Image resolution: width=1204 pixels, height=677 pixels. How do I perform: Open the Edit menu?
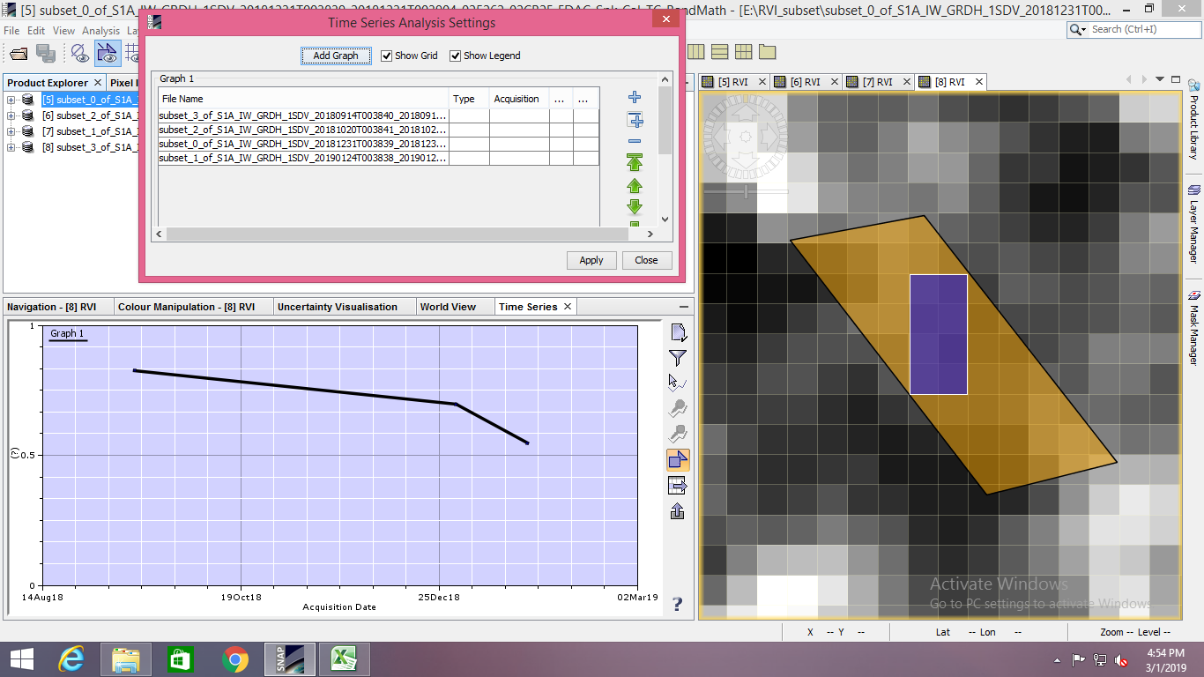click(36, 30)
